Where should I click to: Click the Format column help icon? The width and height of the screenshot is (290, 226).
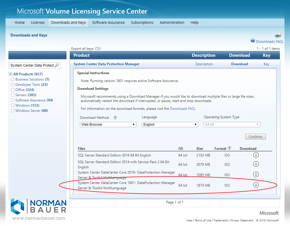pyautogui.click(x=229, y=148)
